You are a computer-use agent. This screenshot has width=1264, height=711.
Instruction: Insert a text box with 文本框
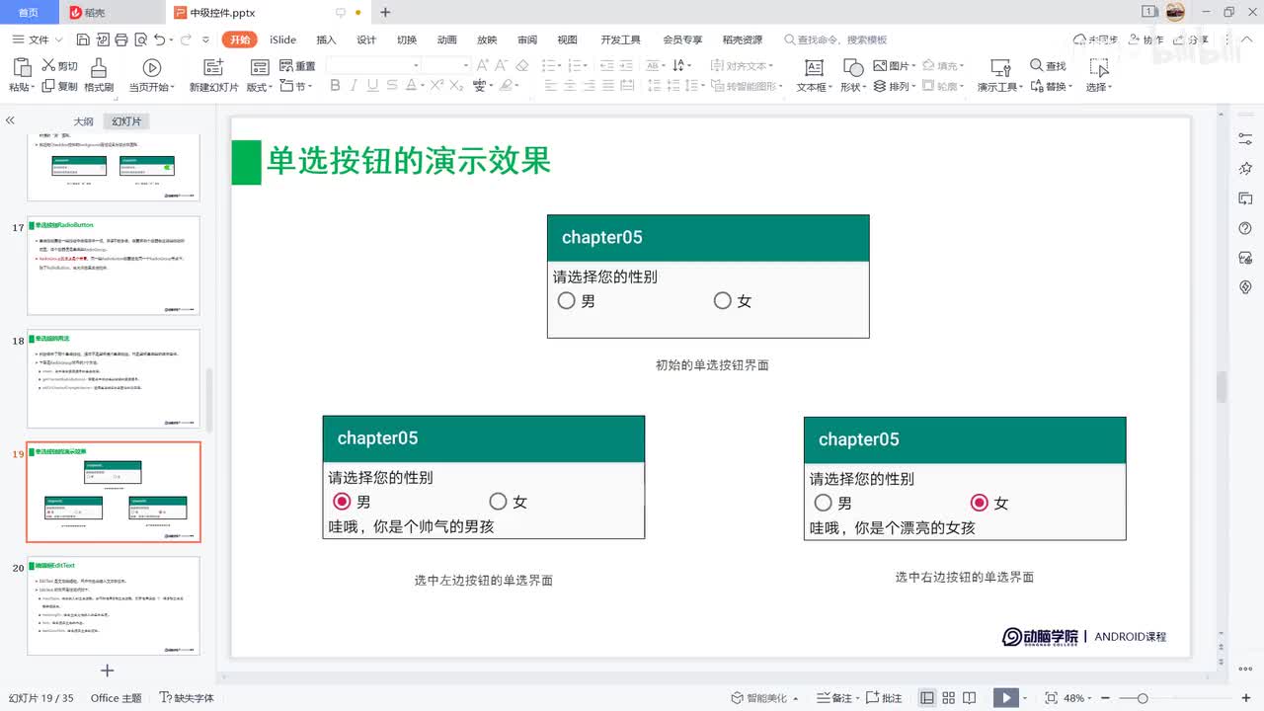(x=814, y=75)
